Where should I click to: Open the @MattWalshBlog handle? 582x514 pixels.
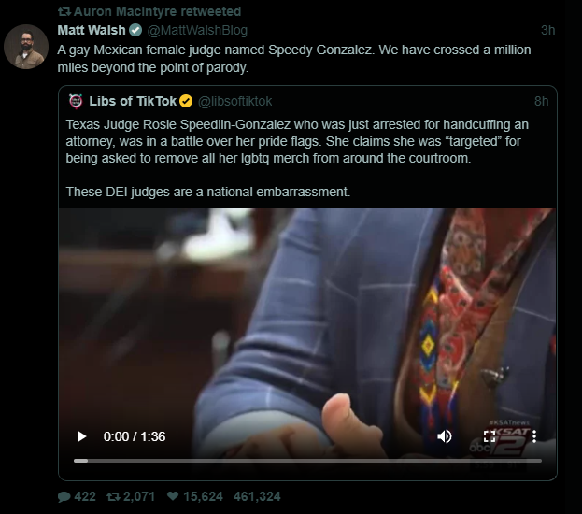coord(197,30)
